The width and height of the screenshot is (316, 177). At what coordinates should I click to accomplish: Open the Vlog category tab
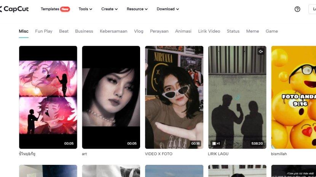point(139,31)
